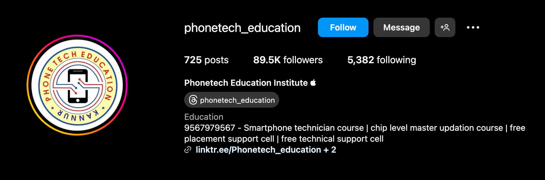Screen dimensions: 545x180
Task: Click the chain link icon beside linktr.ee
Action: point(188,150)
